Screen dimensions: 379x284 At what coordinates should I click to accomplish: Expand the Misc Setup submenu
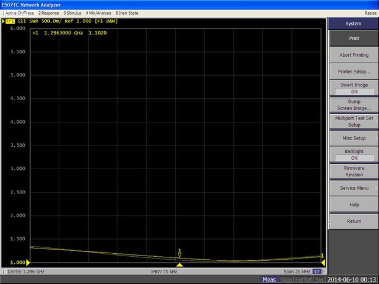[x=354, y=138]
